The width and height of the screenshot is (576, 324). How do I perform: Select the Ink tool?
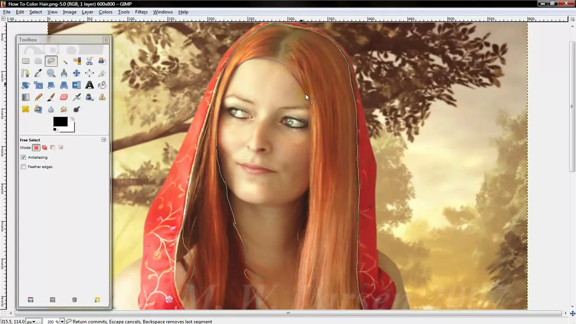click(89, 97)
